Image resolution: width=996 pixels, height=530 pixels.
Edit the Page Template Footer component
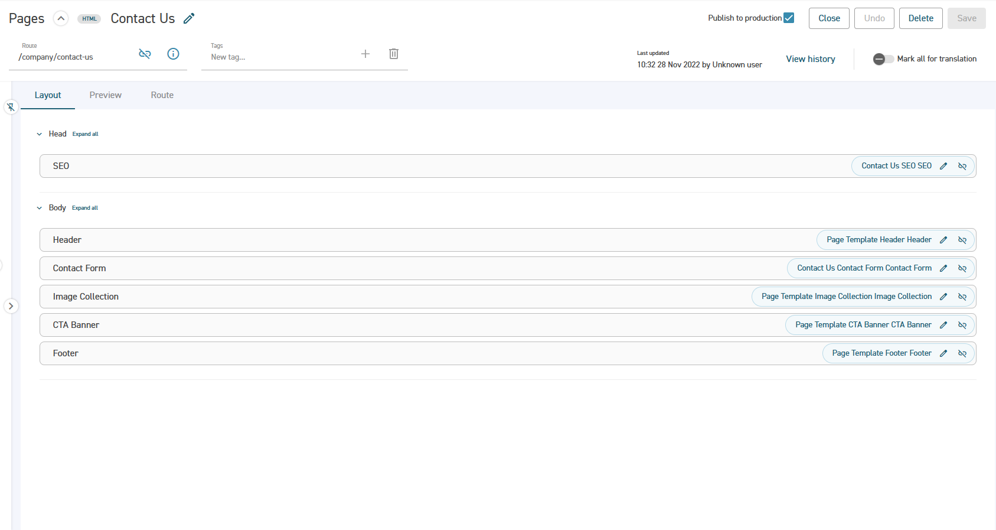pos(943,353)
